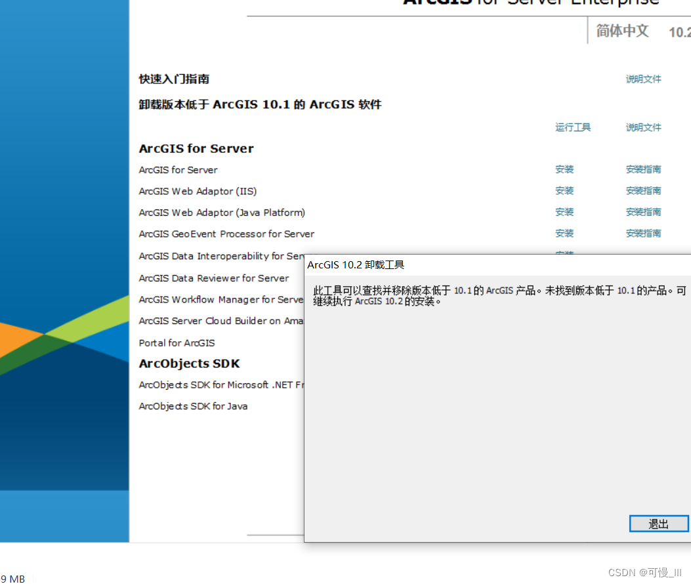Click ArcObjects SDK section heading
This screenshot has width=691, height=584.
tap(190, 364)
